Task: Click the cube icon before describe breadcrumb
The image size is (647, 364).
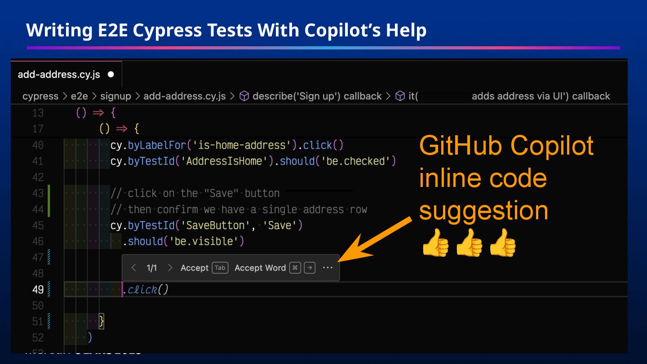Action: (x=244, y=96)
